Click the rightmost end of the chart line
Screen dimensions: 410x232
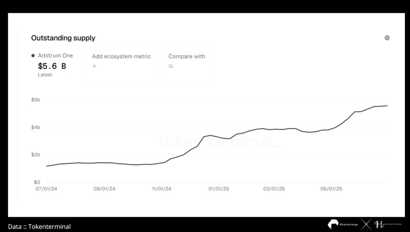(x=387, y=106)
